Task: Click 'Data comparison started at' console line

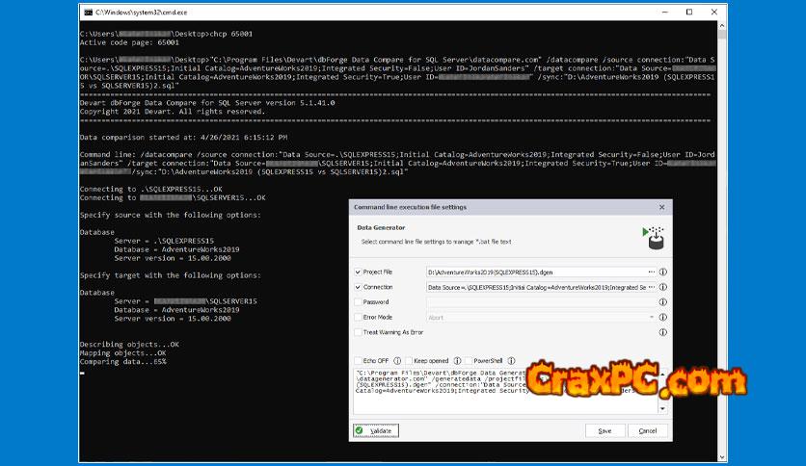Action: pos(183,138)
